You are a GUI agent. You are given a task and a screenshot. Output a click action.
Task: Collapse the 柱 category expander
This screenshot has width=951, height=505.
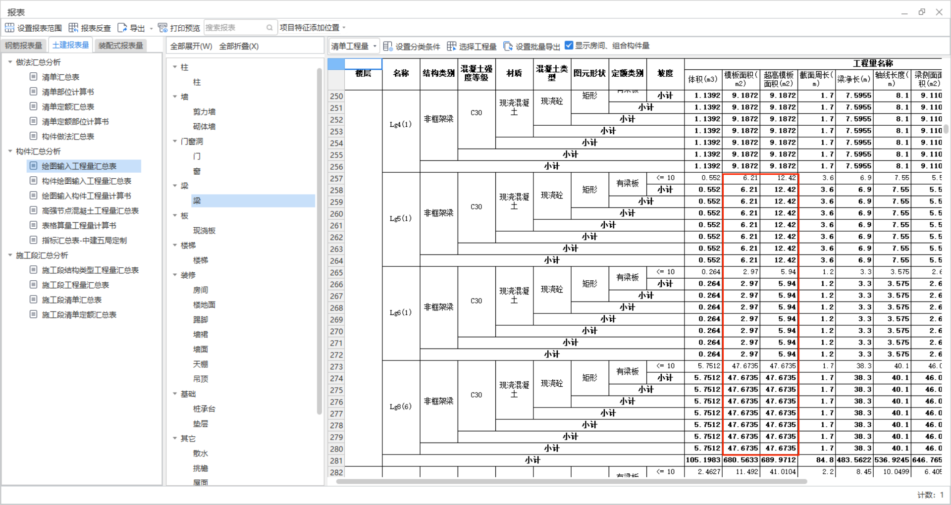click(175, 67)
